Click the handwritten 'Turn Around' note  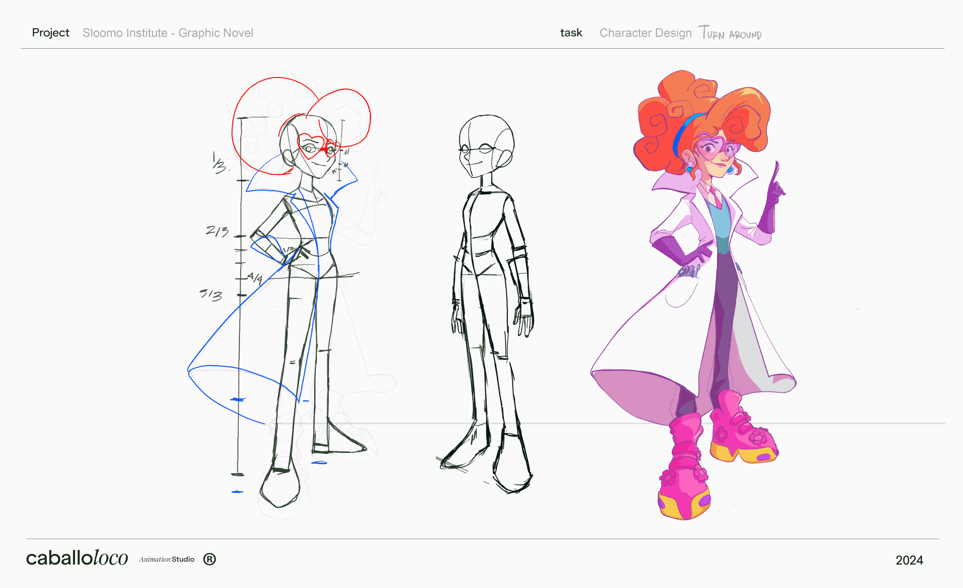tap(730, 33)
